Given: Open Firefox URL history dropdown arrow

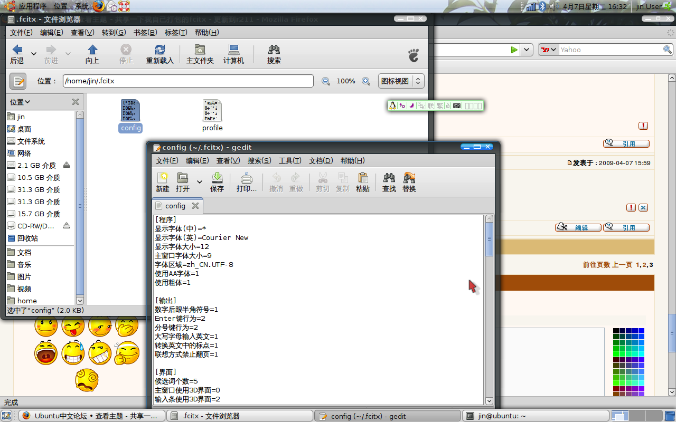Looking at the screenshot, I should [x=527, y=50].
